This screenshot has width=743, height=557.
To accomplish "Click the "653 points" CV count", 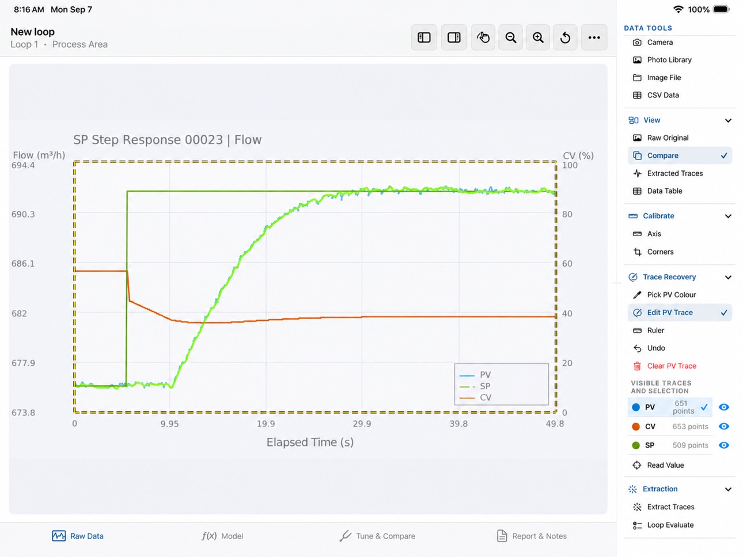I will pyautogui.click(x=690, y=426).
